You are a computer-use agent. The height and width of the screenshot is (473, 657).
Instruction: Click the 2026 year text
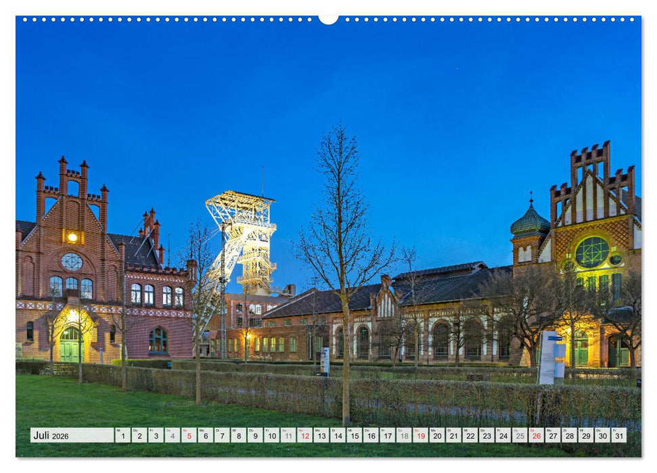pos(62,435)
